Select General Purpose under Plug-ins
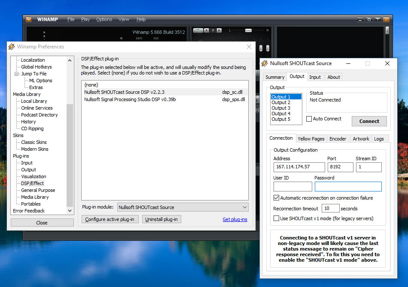The height and width of the screenshot is (287, 408). 38,191
